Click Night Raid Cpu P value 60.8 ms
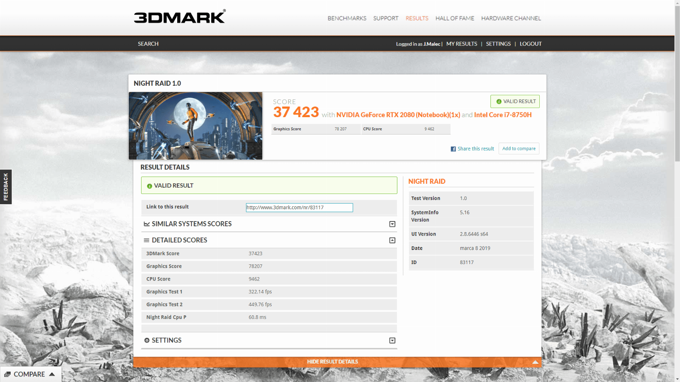This screenshot has width=680, height=382. [258, 317]
